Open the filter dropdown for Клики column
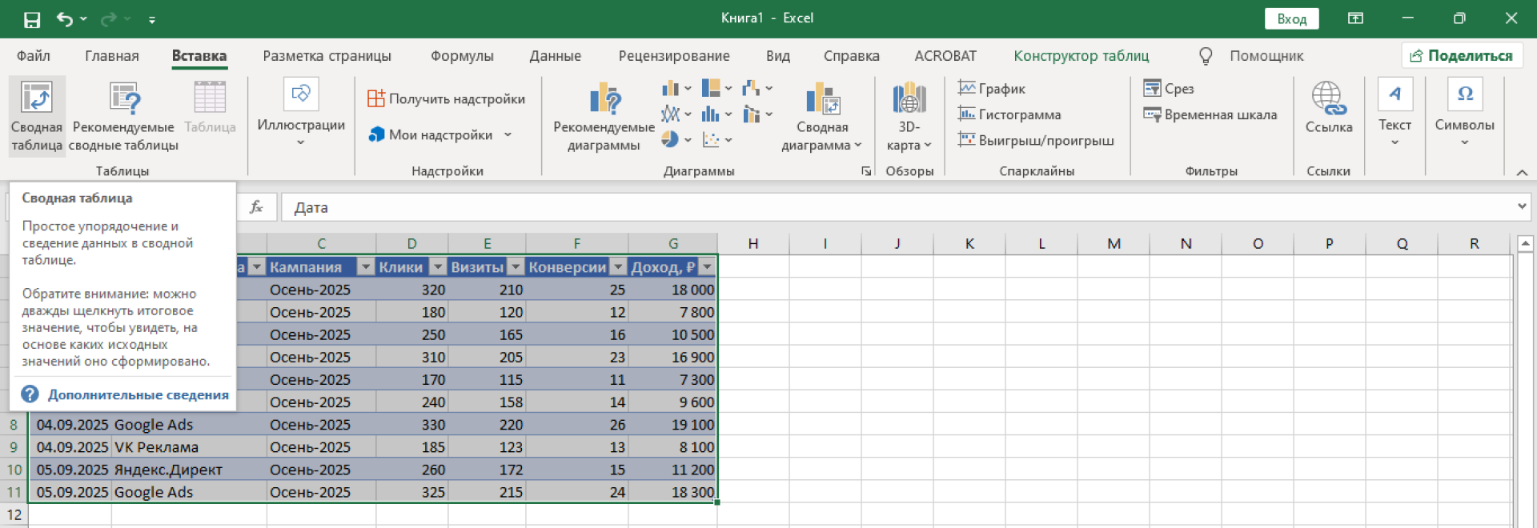 point(437,267)
